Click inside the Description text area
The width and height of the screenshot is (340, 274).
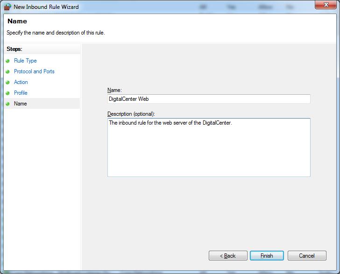point(209,148)
